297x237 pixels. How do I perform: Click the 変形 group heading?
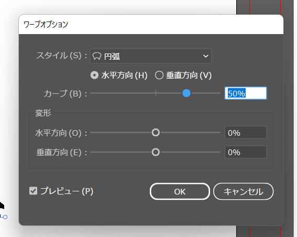pyautogui.click(x=43, y=113)
